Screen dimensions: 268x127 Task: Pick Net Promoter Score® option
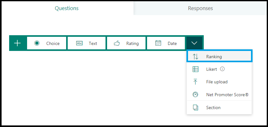[219, 94]
